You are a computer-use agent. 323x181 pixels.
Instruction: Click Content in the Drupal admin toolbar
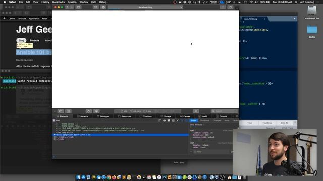click(12, 19)
